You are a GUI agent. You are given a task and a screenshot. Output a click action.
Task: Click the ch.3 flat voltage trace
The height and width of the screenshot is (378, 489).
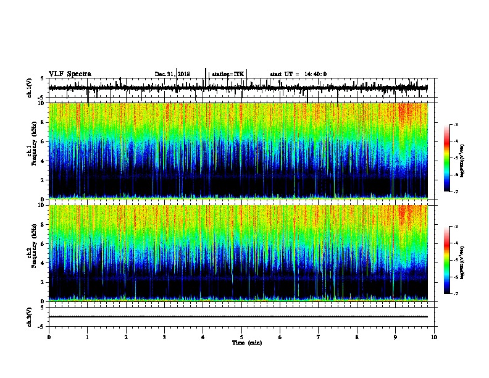(x=238, y=317)
